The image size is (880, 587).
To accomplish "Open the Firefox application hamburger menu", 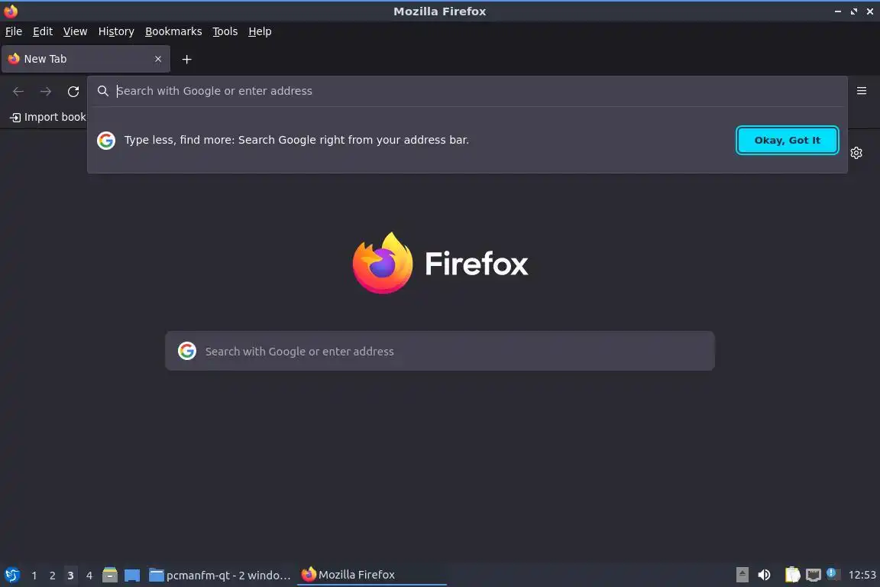I will pyautogui.click(x=862, y=91).
